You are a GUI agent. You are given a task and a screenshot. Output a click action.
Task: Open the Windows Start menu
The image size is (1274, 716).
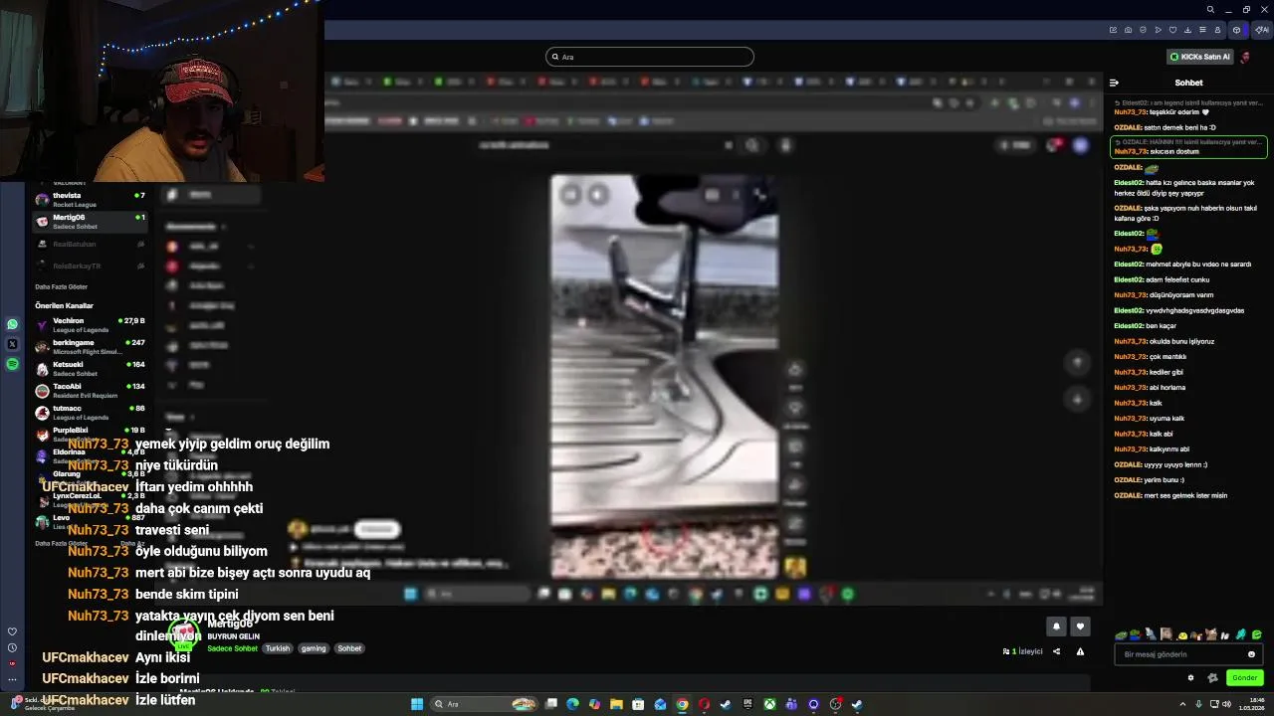coord(417,704)
